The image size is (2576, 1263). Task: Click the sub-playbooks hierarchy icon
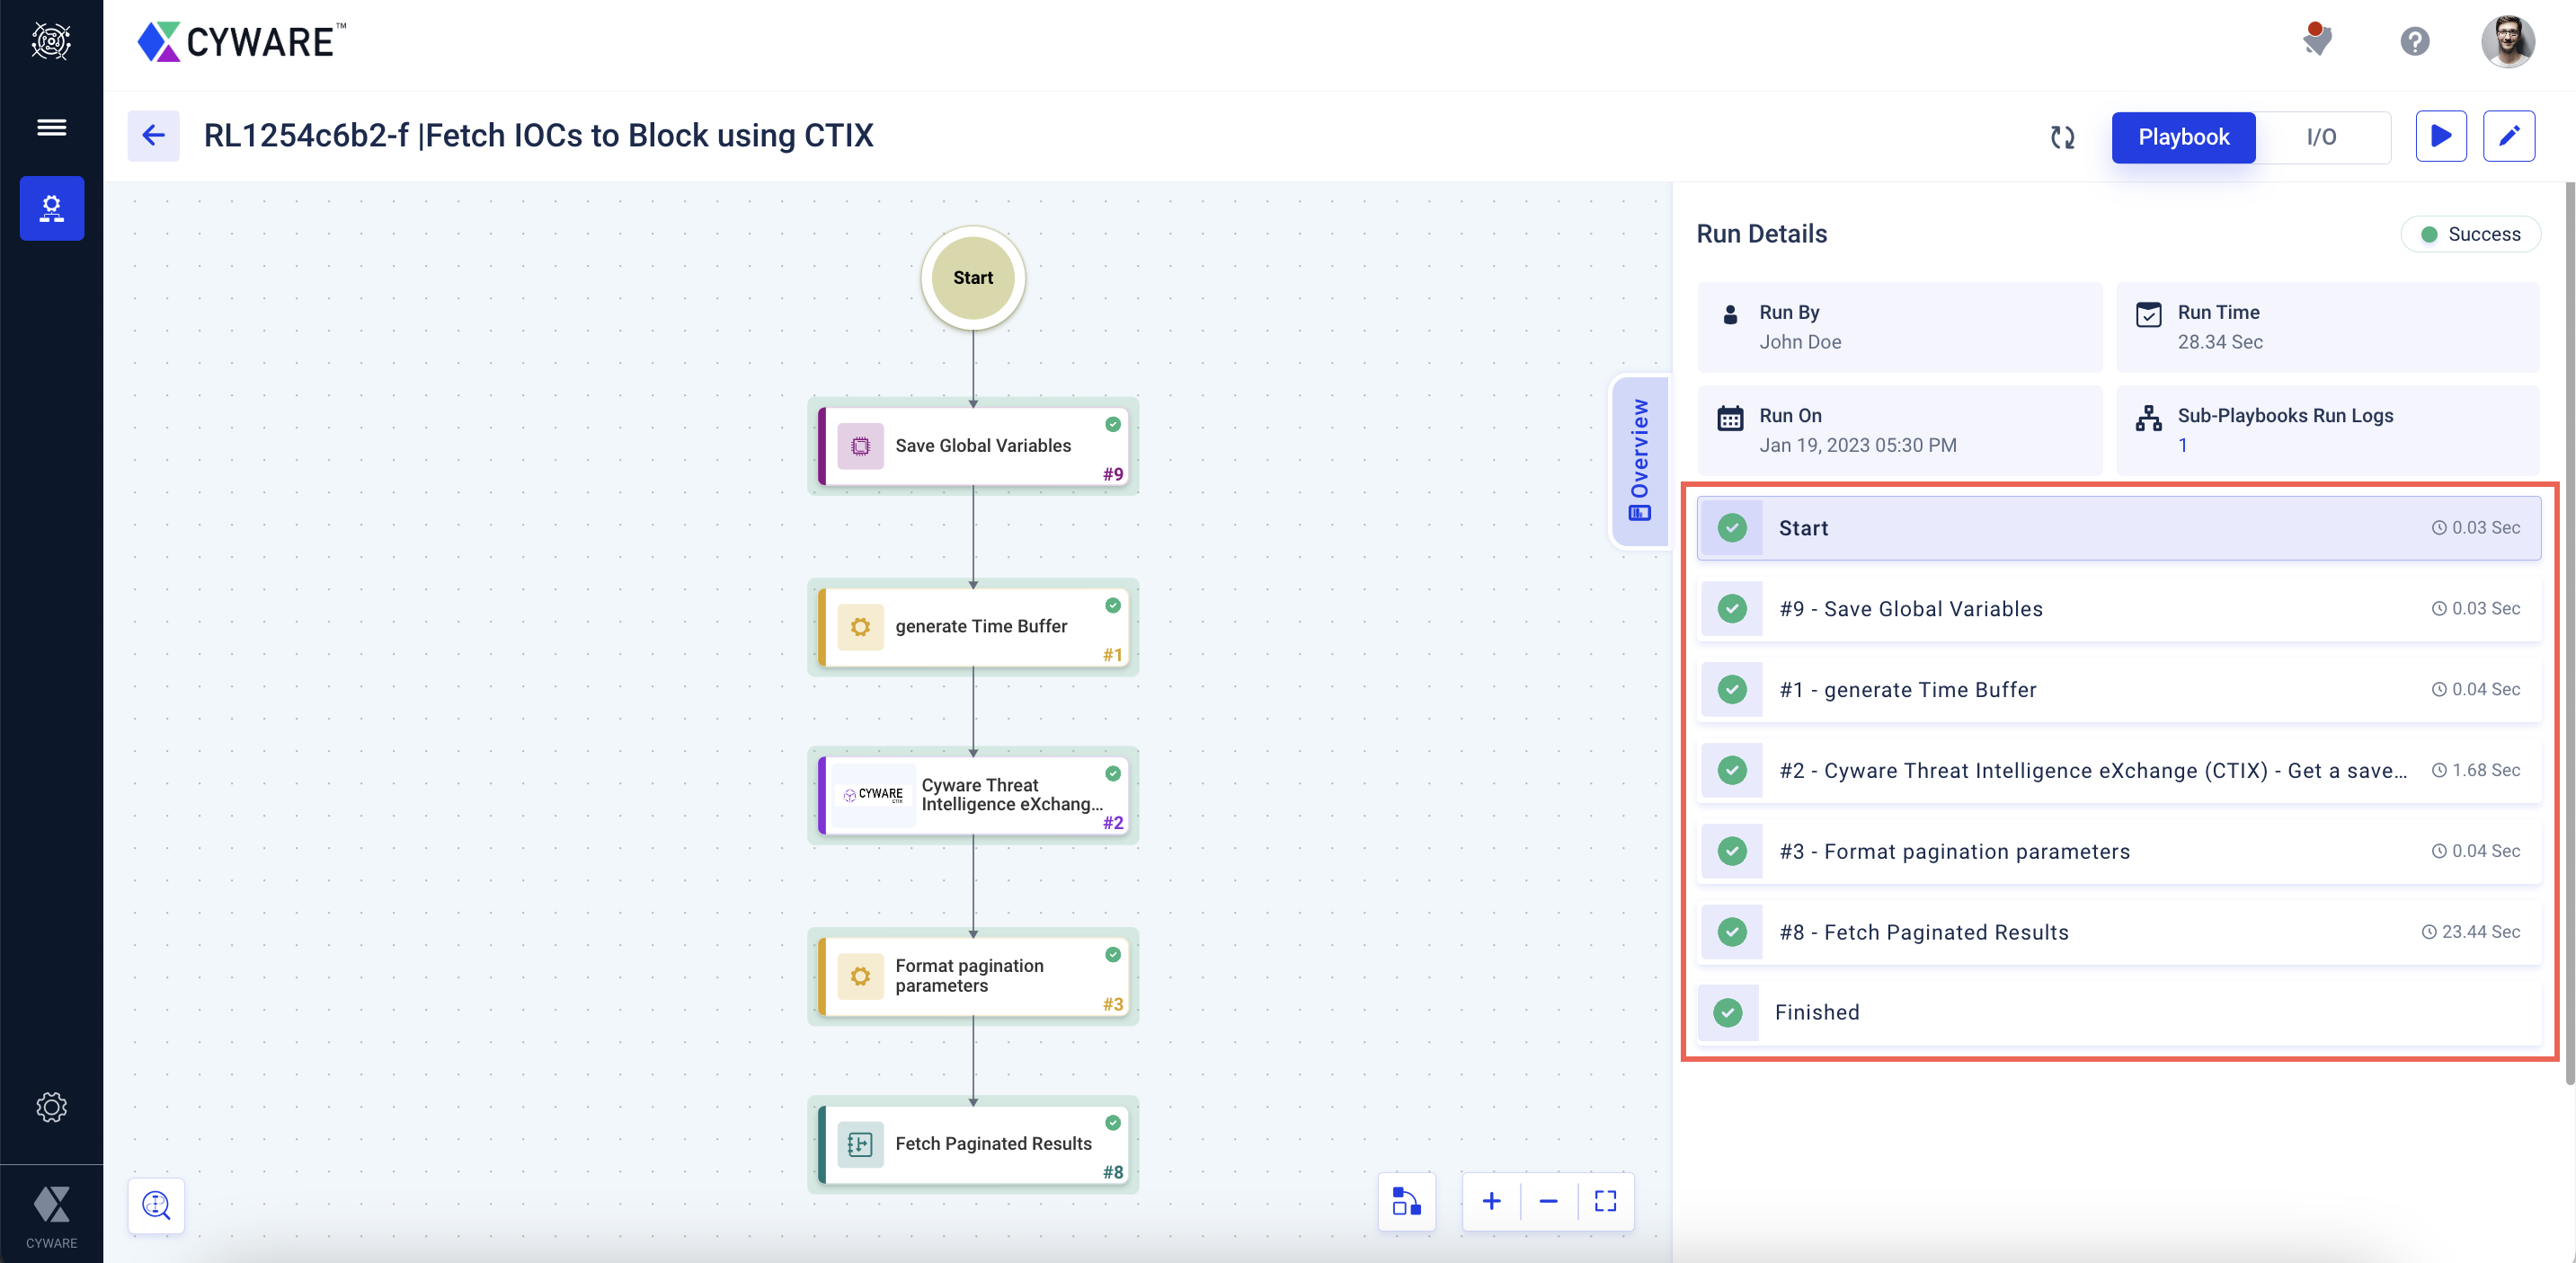click(x=2148, y=418)
